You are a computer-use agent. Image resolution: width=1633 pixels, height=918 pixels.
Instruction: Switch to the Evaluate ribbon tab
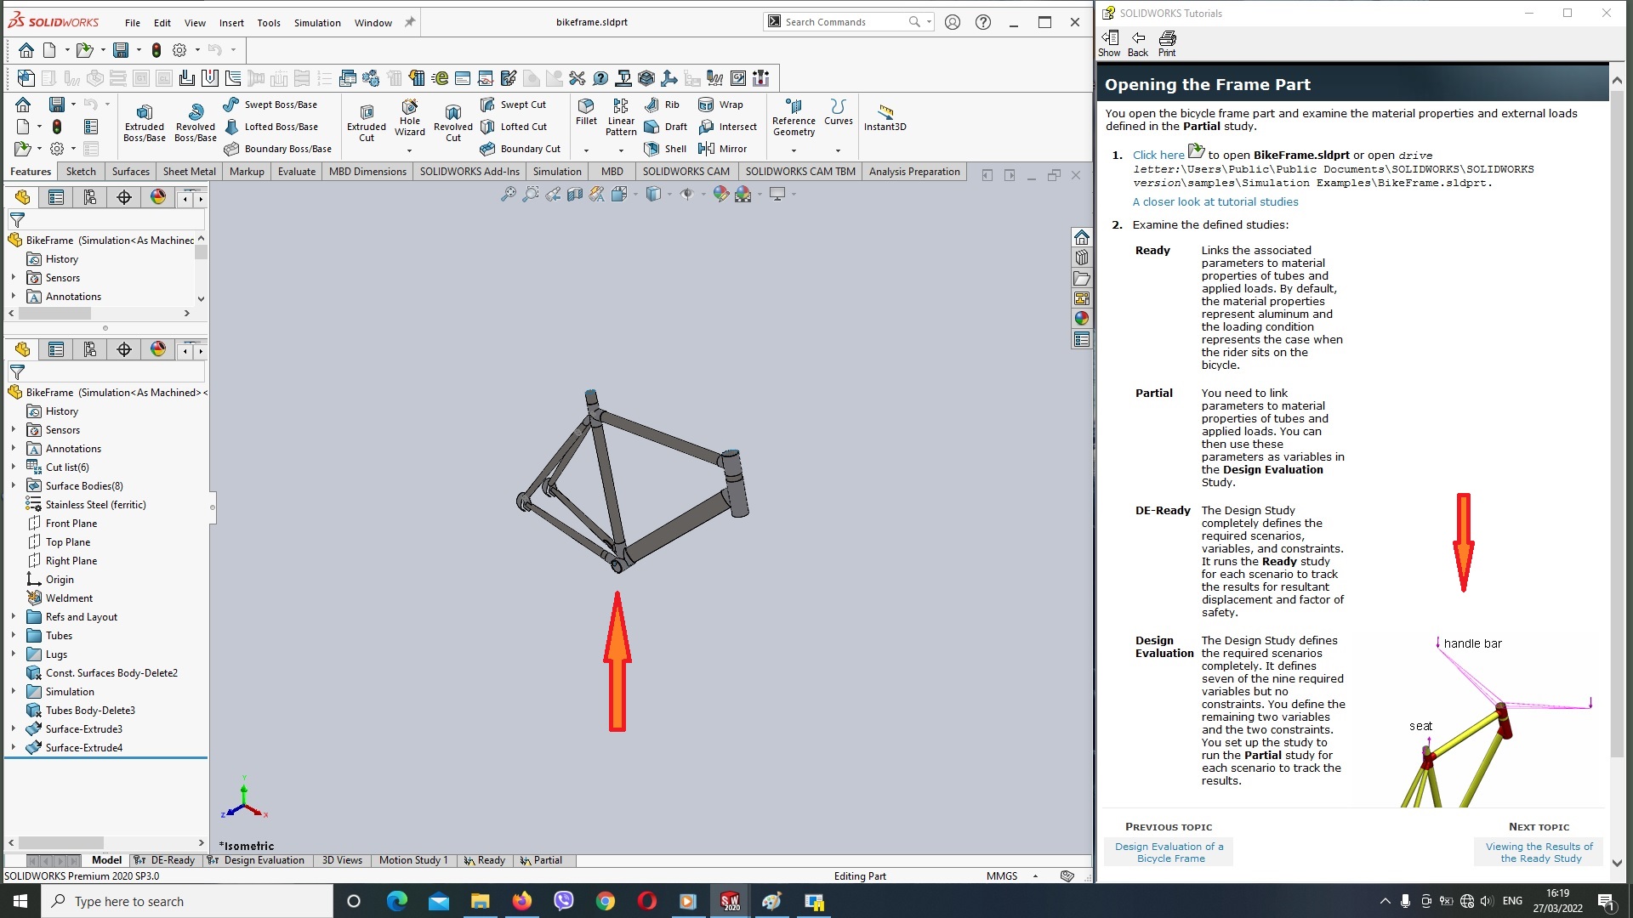[x=297, y=172]
